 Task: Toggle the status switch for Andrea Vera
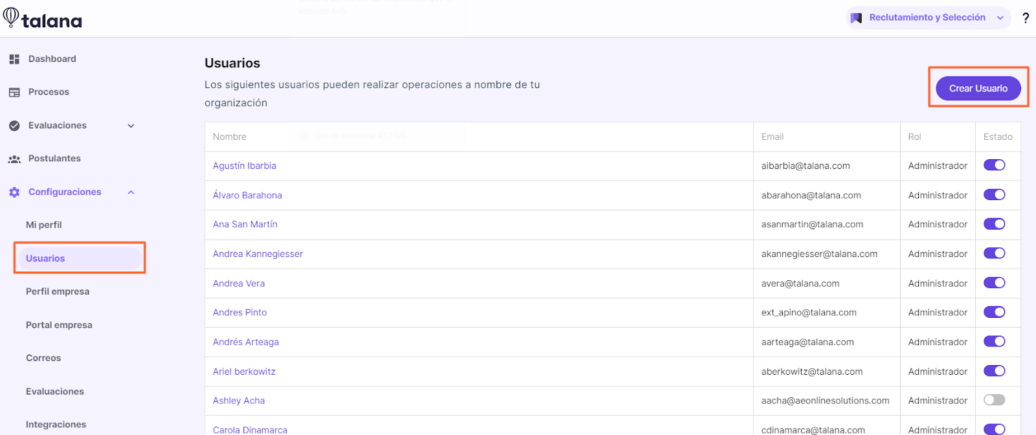pyautogui.click(x=994, y=283)
